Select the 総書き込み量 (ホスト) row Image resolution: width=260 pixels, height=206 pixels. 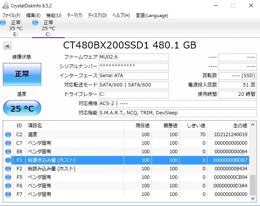(126, 160)
